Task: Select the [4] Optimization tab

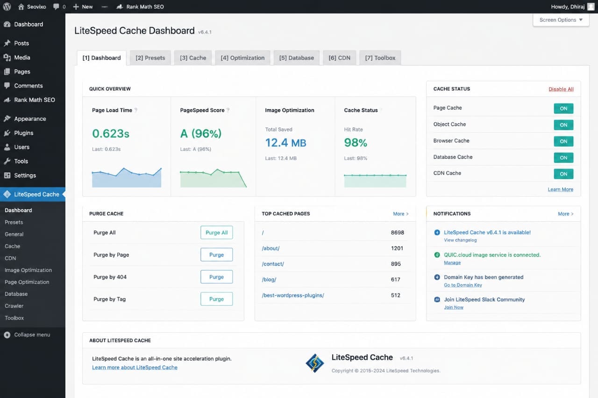Action: [242, 58]
